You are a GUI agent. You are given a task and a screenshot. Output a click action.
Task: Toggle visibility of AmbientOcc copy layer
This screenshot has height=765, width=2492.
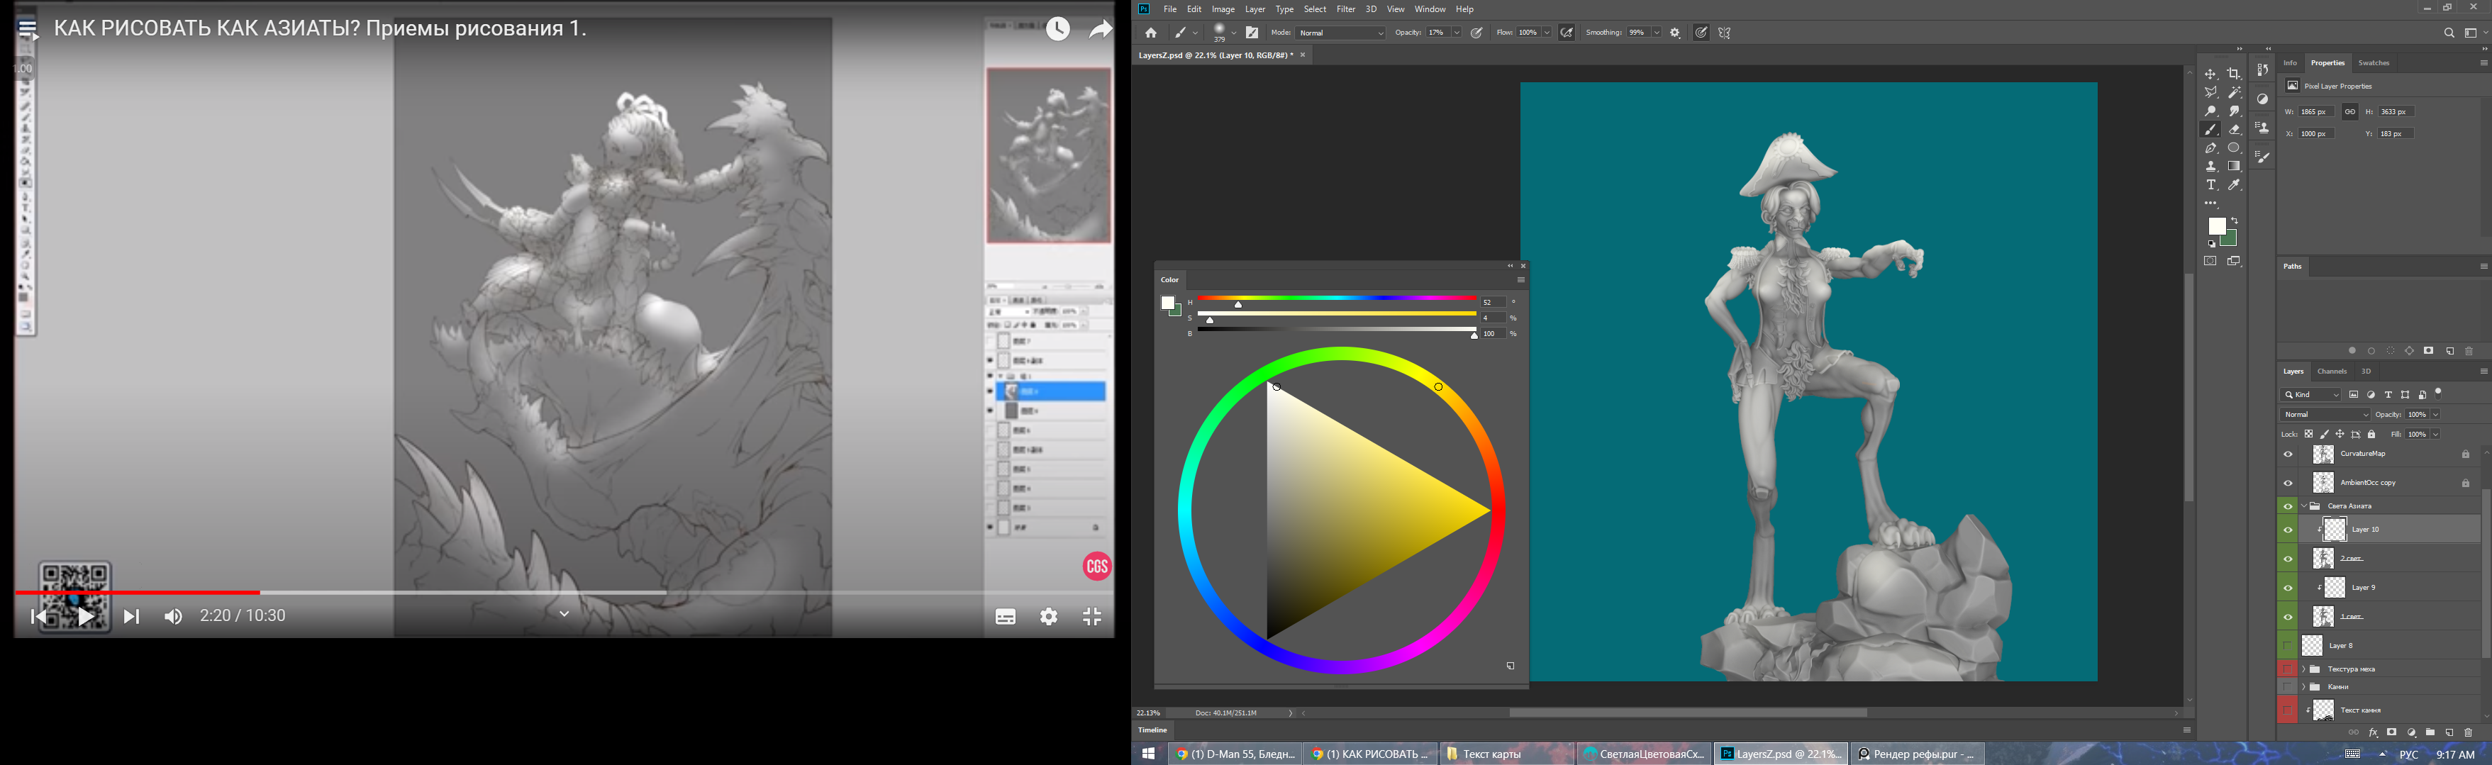coord(2287,484)
